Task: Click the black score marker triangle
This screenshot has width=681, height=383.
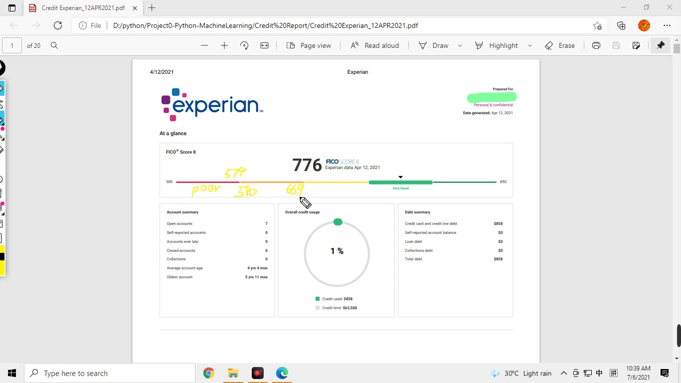Action: (400, 177)
